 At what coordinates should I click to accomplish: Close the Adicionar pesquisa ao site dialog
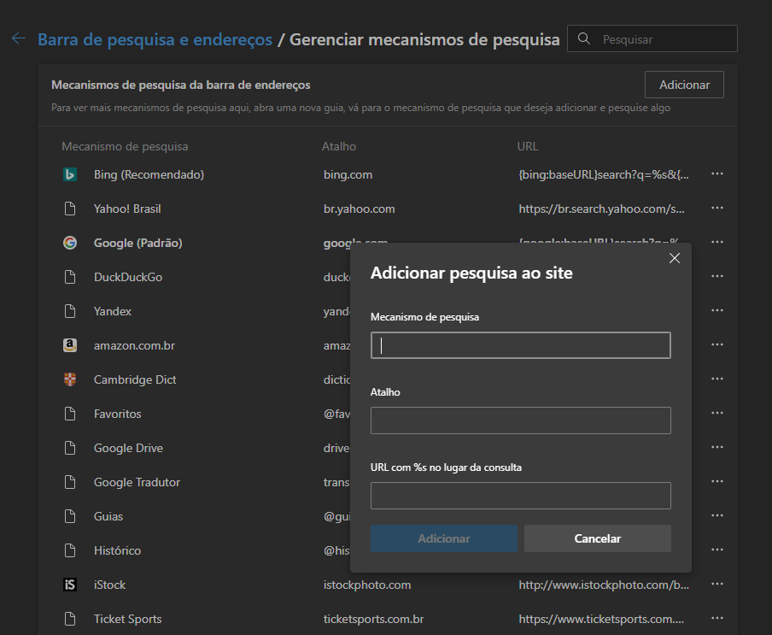pyautogui.click(x=675, y=258)
